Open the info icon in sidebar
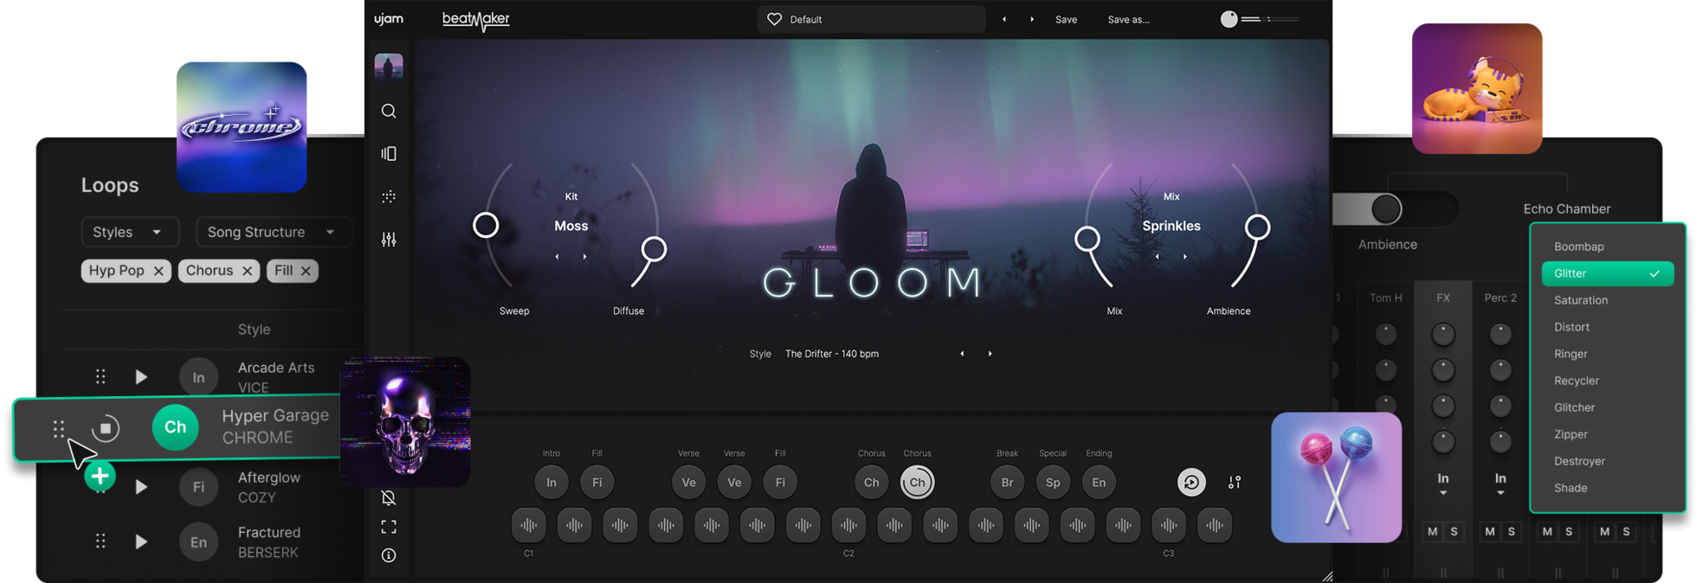Image resolution: width=1697 pixels, height=583 pixels. tap(389, 555)
